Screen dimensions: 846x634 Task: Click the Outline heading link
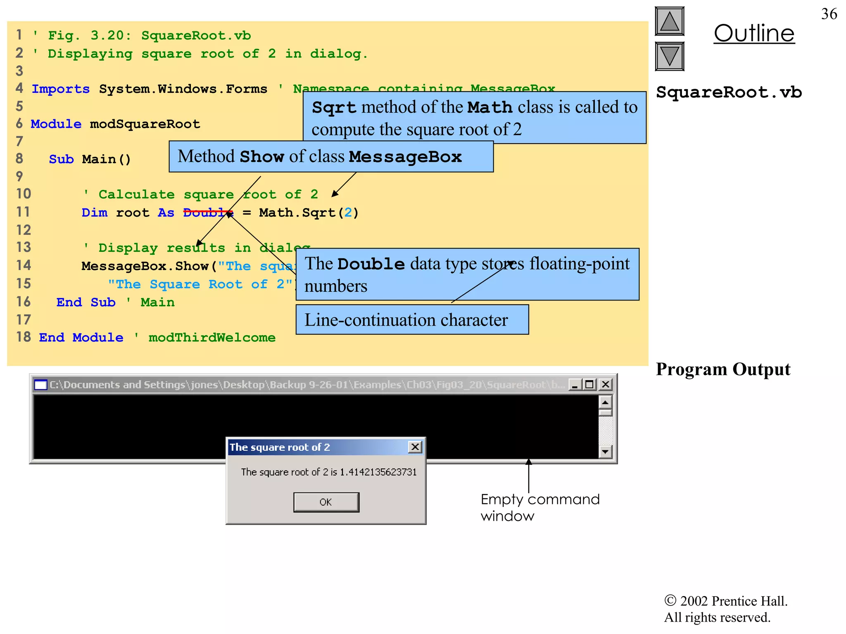click(x=754, y=33)
